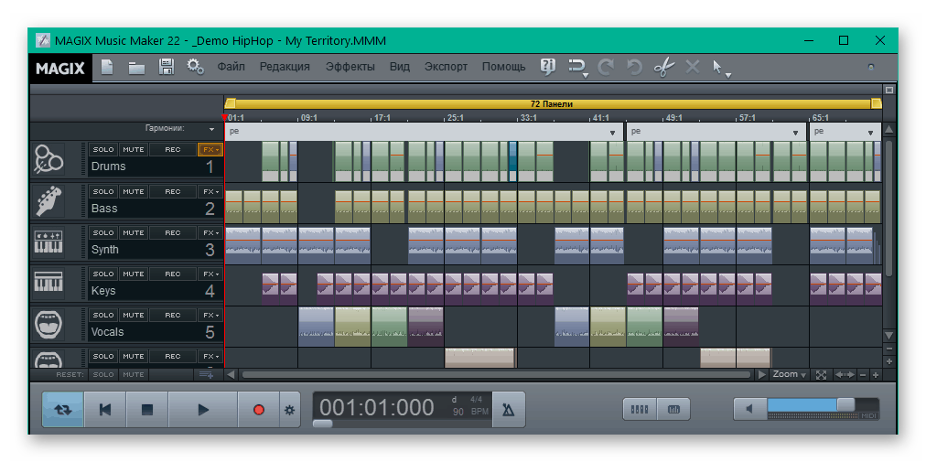Click the redo arrow icon

coord(605,68)
